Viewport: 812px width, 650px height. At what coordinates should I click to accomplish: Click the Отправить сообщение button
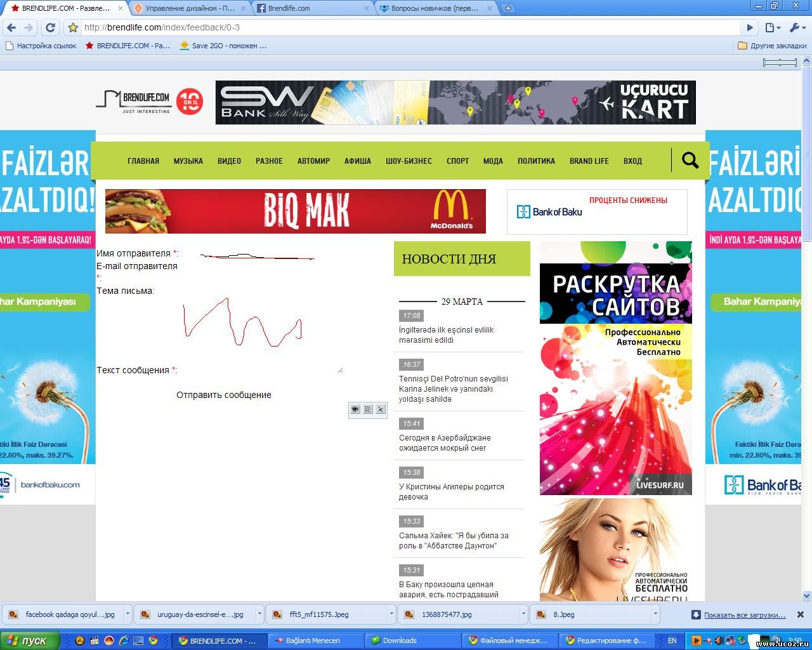point(224,395)
